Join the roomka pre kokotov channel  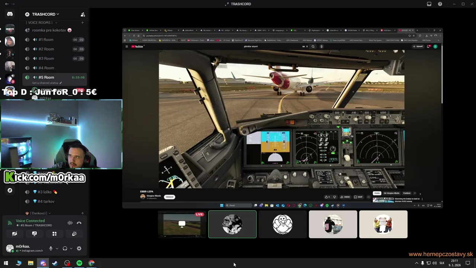54,30
